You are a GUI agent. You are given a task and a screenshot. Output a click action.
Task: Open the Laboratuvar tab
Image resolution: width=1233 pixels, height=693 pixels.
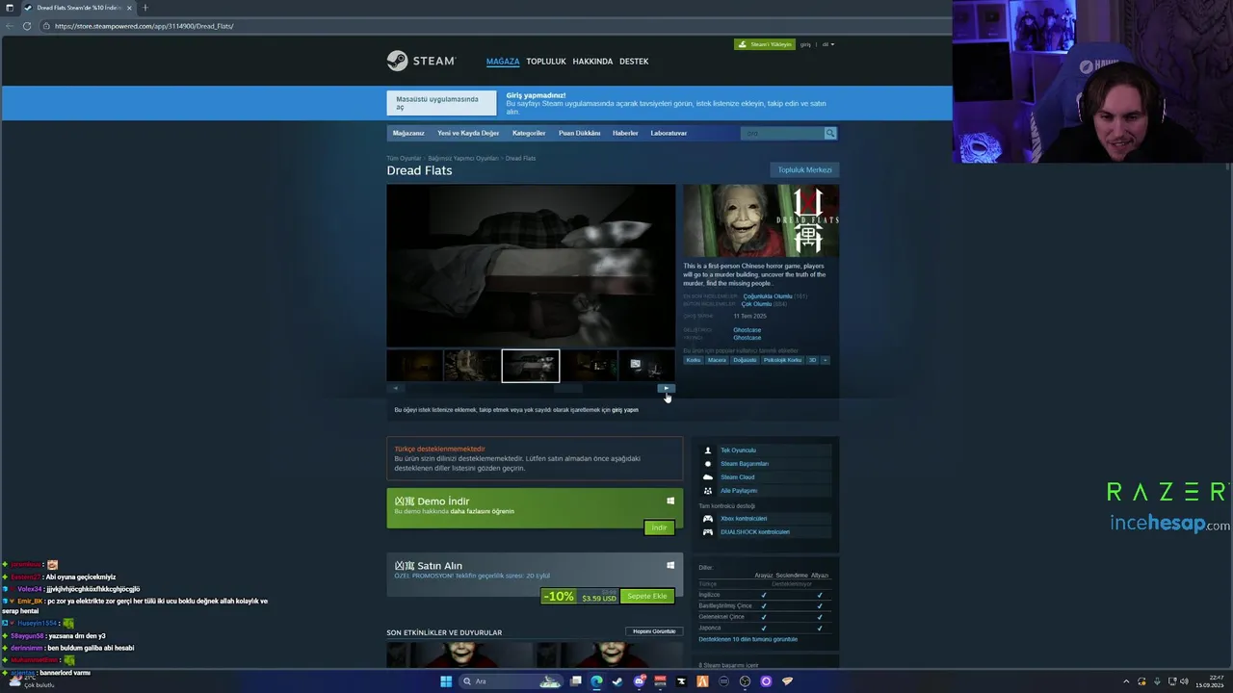click(669, 133)
